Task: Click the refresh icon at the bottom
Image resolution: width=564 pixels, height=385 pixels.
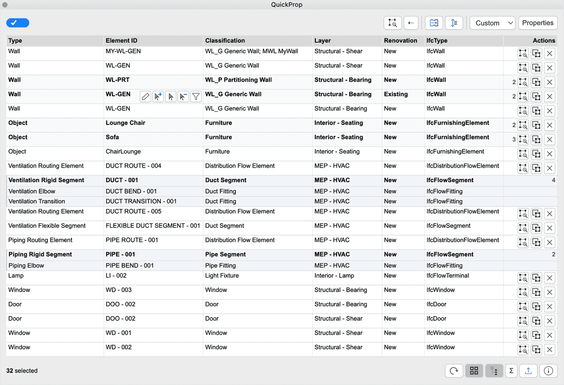Action: [x=454, y=371]
